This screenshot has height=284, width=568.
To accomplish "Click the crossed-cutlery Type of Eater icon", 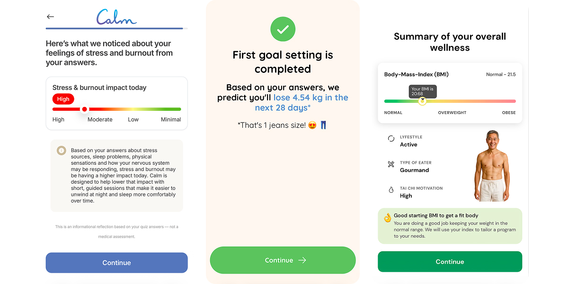I will click(390, 164).
